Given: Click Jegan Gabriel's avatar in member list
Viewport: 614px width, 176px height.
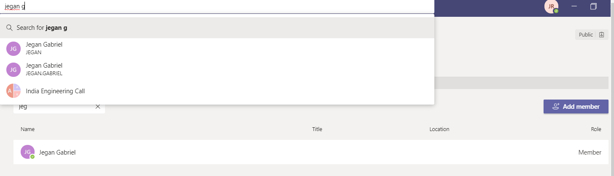Looking at the screenshot, I should [x=27, y=152].
